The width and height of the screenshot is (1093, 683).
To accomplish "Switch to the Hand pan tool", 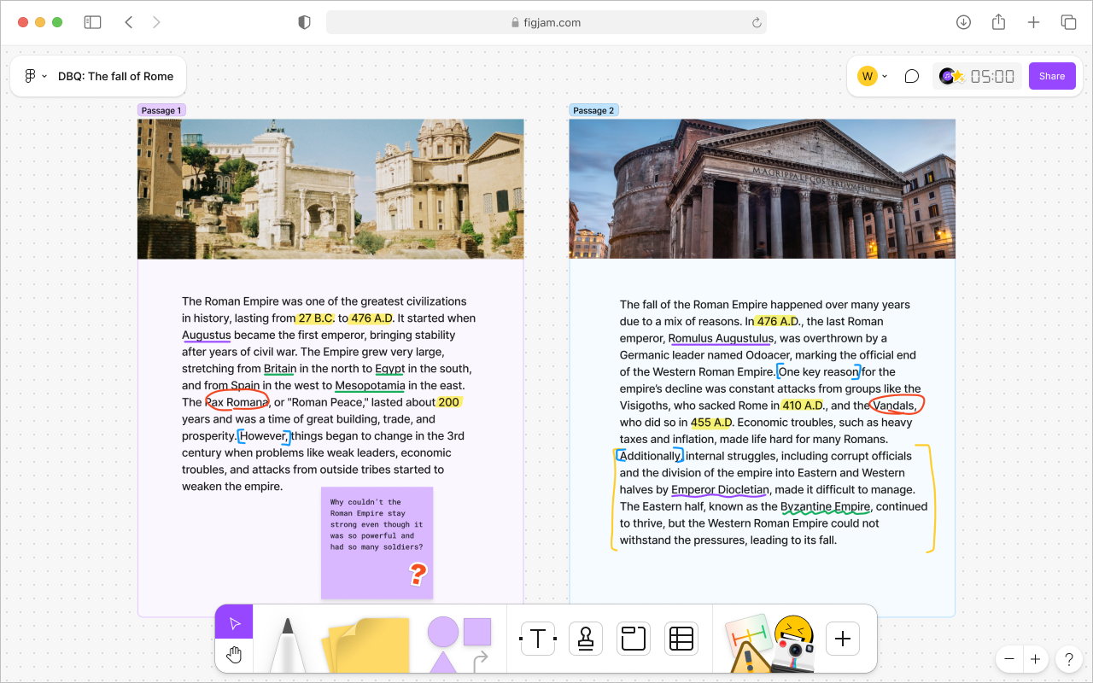I will tap(233, 656).
